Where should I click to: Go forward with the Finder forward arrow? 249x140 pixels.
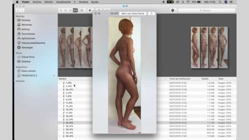click(x=22, y=10)
